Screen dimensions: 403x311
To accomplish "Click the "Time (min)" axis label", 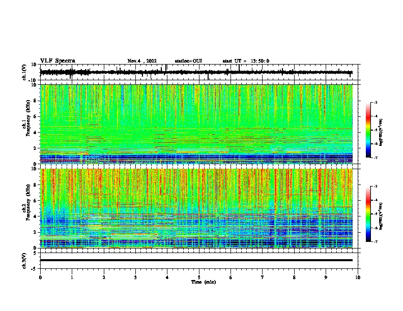I will pyautogui.click(x=204, y=282).
